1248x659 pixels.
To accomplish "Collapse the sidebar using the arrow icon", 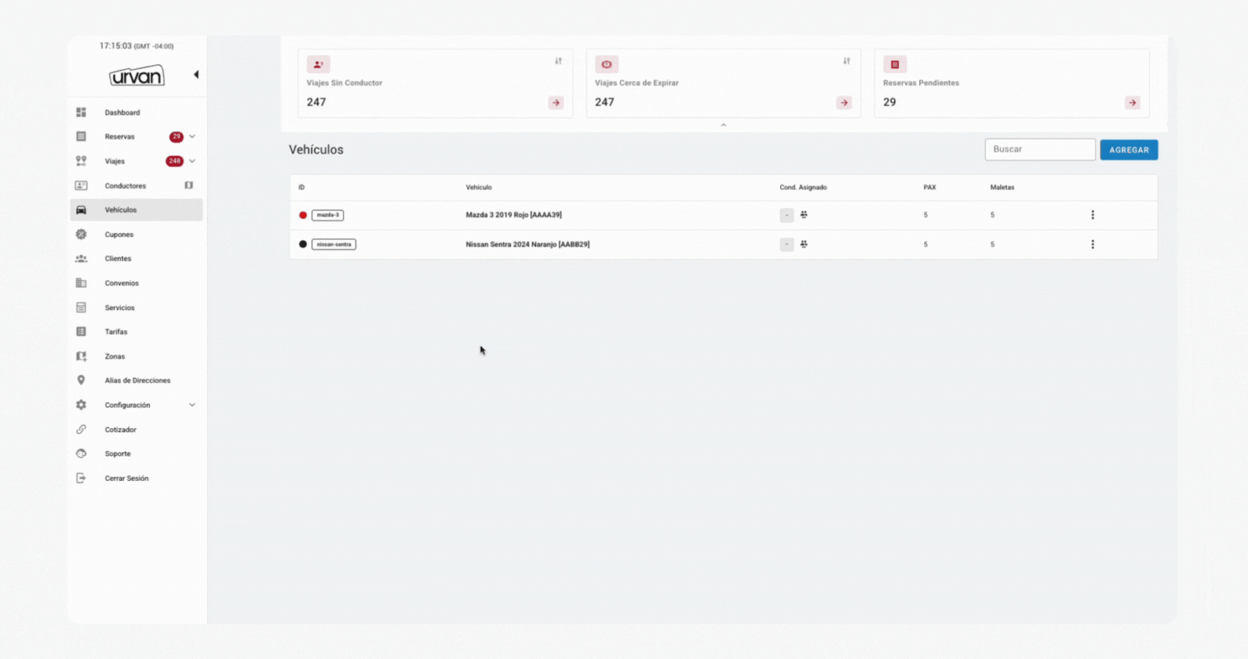I will (196, 75).
